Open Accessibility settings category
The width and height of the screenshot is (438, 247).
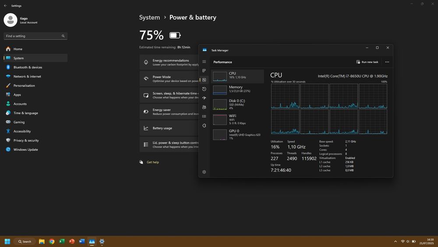coord(35,131)
